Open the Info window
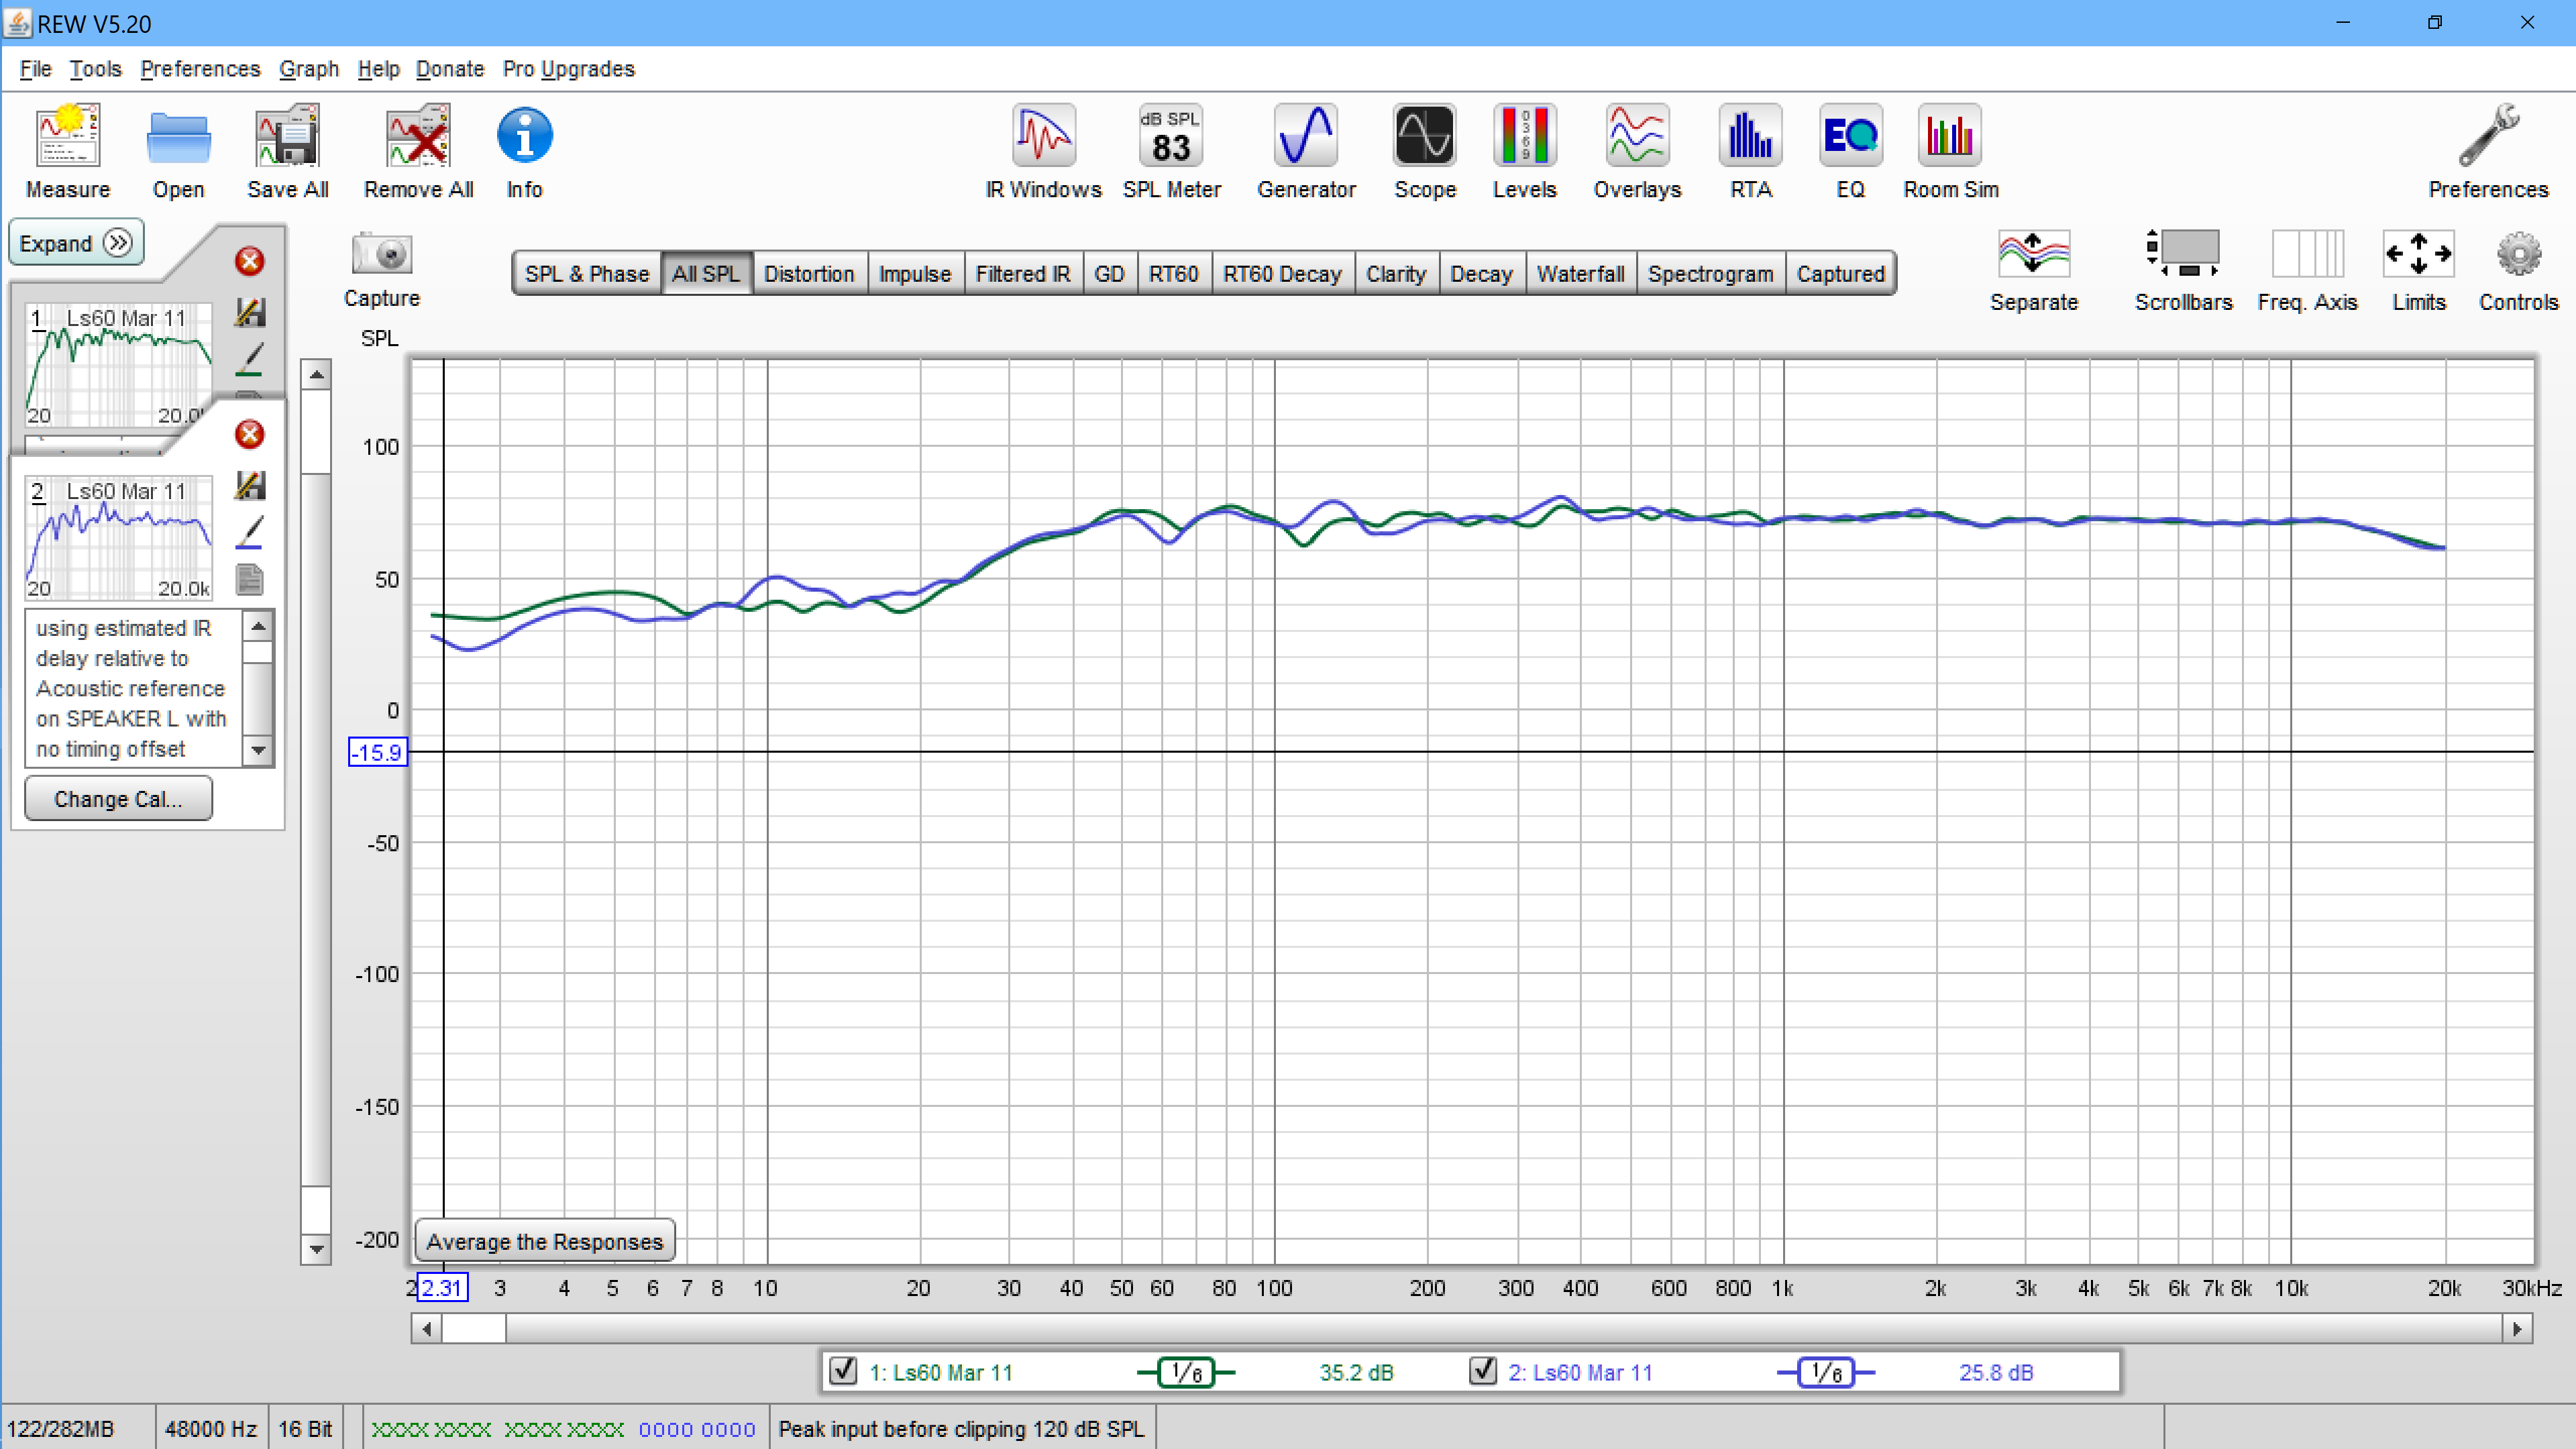The height and width of the screenshot is (1449, 2576). pyautogui.click(x=524, y=136)
